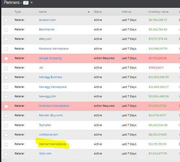Tick the Walmart Marketplace row checkbox
Viewport: 180px width, 162px height.
(x=6, y=145)
